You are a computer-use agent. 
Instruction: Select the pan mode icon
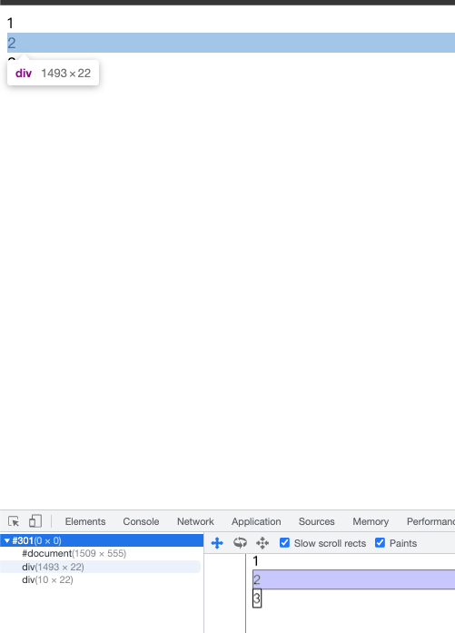[217, 543]
